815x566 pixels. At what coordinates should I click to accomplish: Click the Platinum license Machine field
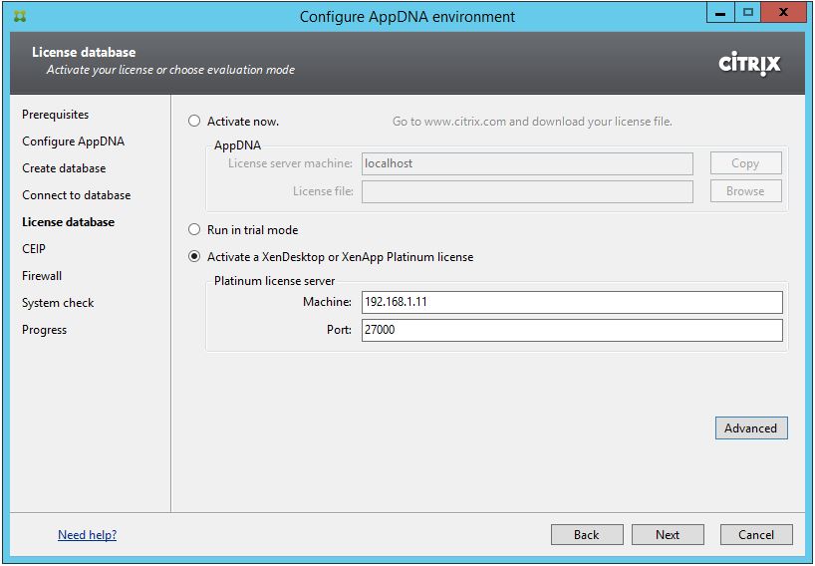(x=571, y=303)
